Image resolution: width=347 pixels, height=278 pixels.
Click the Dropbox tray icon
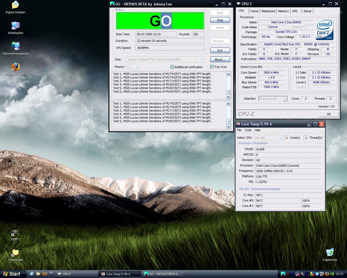pyautogui.click(x=317, y=274)
